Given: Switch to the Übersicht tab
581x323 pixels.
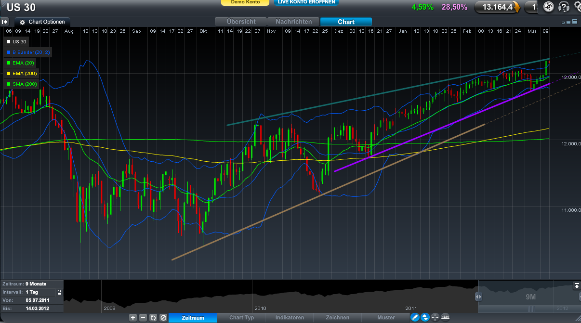Looking at the screenshot, I should pos(241,22).
